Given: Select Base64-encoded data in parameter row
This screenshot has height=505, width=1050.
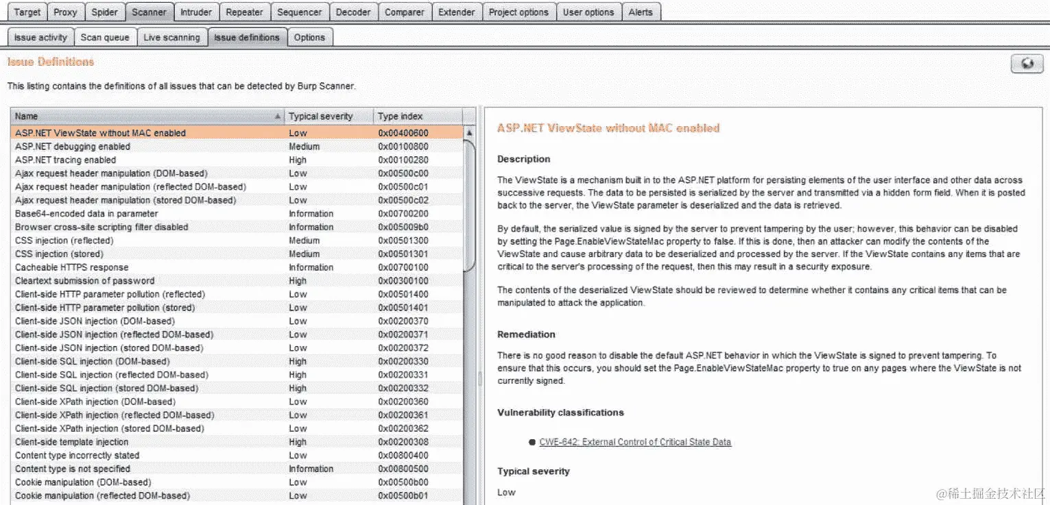Looking at the screenshot, I should pyautogui.click(x=237, y=214).
